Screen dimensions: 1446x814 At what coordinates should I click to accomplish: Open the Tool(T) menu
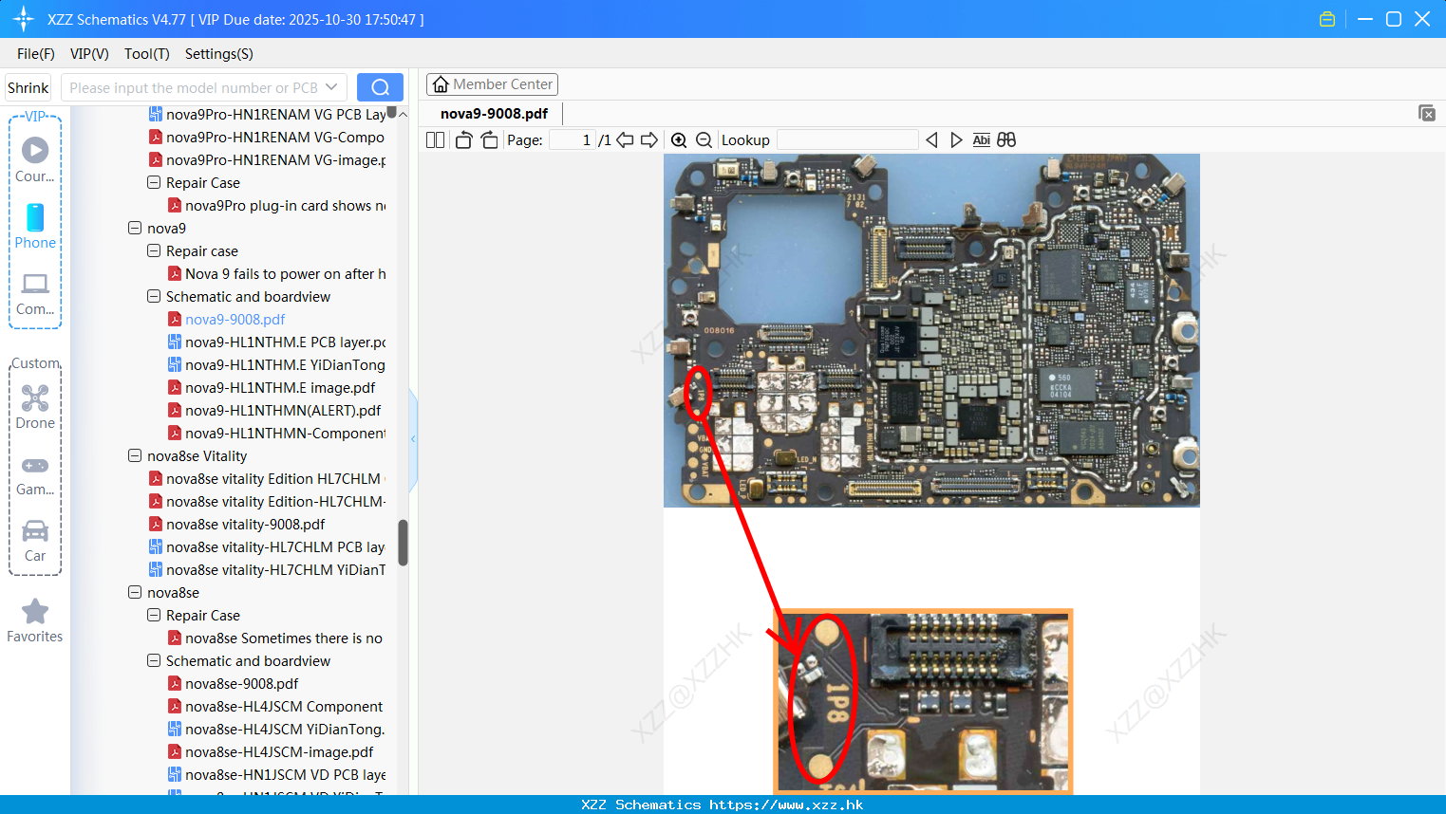tap(147, 54)
